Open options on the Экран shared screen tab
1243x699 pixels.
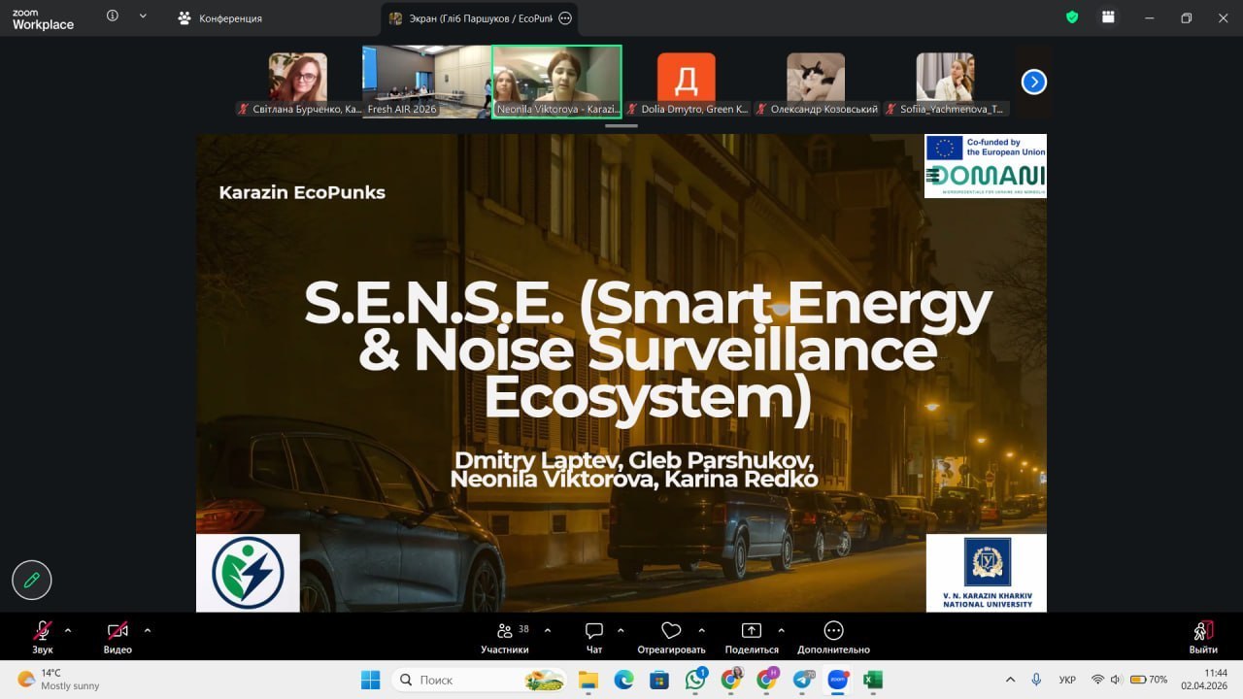[566, 18]
